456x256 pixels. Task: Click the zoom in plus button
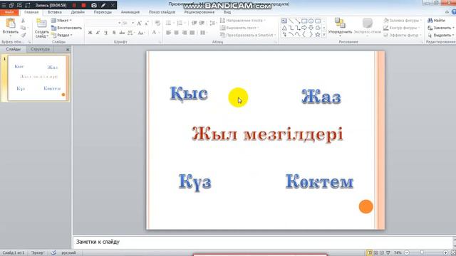click(x=445, y=253)
